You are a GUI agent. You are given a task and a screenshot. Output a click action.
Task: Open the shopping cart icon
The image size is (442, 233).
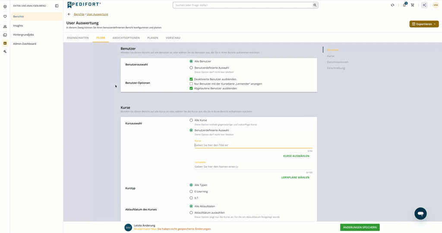[x=412, y=5]
